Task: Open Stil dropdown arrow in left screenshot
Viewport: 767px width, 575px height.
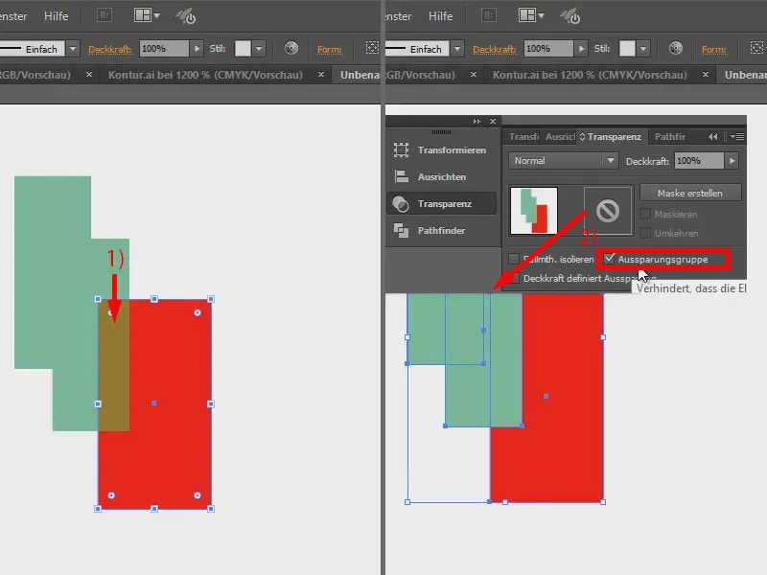Action: (259, 49)
